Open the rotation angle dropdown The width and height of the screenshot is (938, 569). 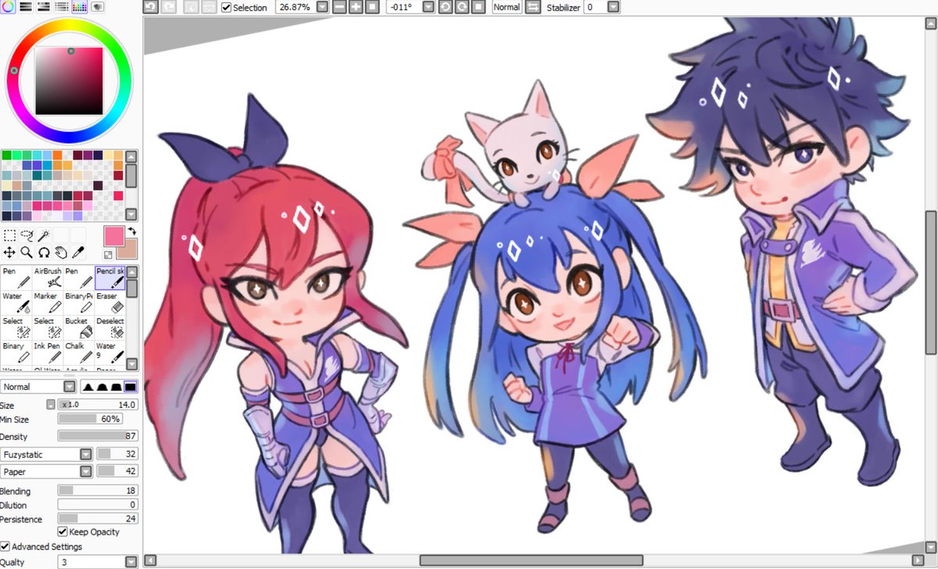pos(428,7)
